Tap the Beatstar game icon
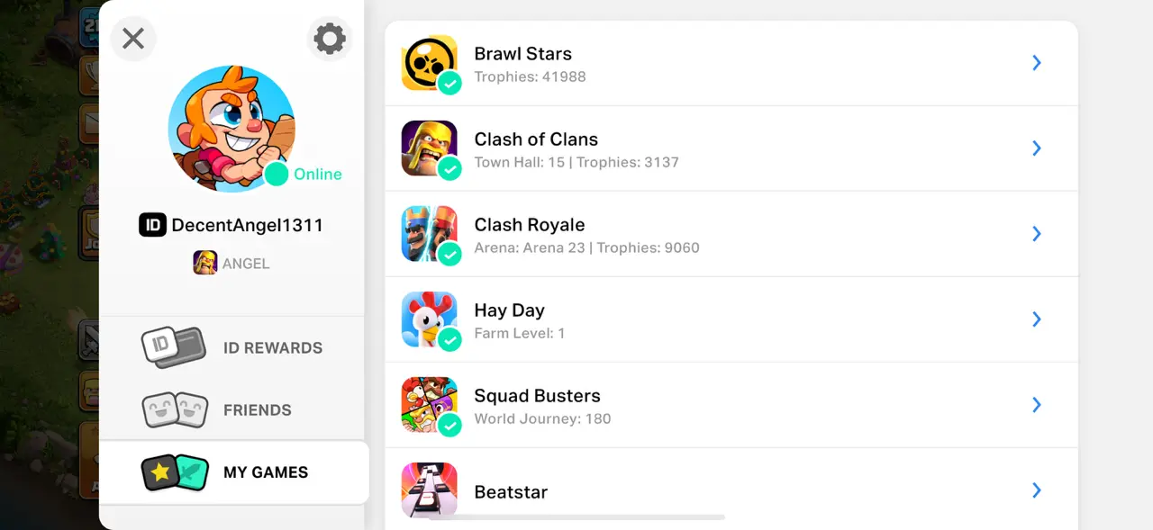The width and height of the screenshot is (1153, 530). coord(429,490)
